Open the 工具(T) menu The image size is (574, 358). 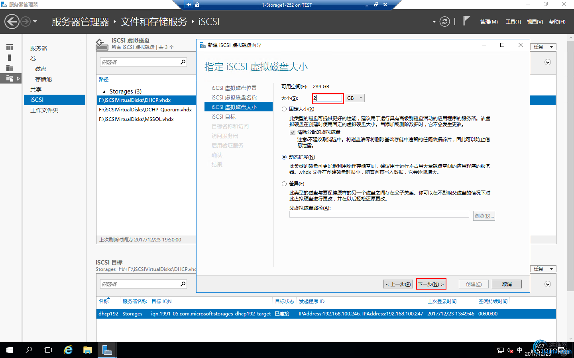coord(513,22)
